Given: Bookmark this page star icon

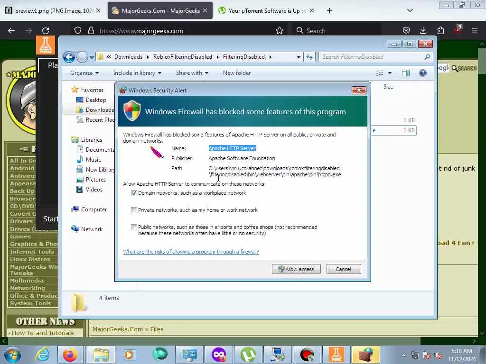Looking at the screenshot, I should (x=280, y=31).
